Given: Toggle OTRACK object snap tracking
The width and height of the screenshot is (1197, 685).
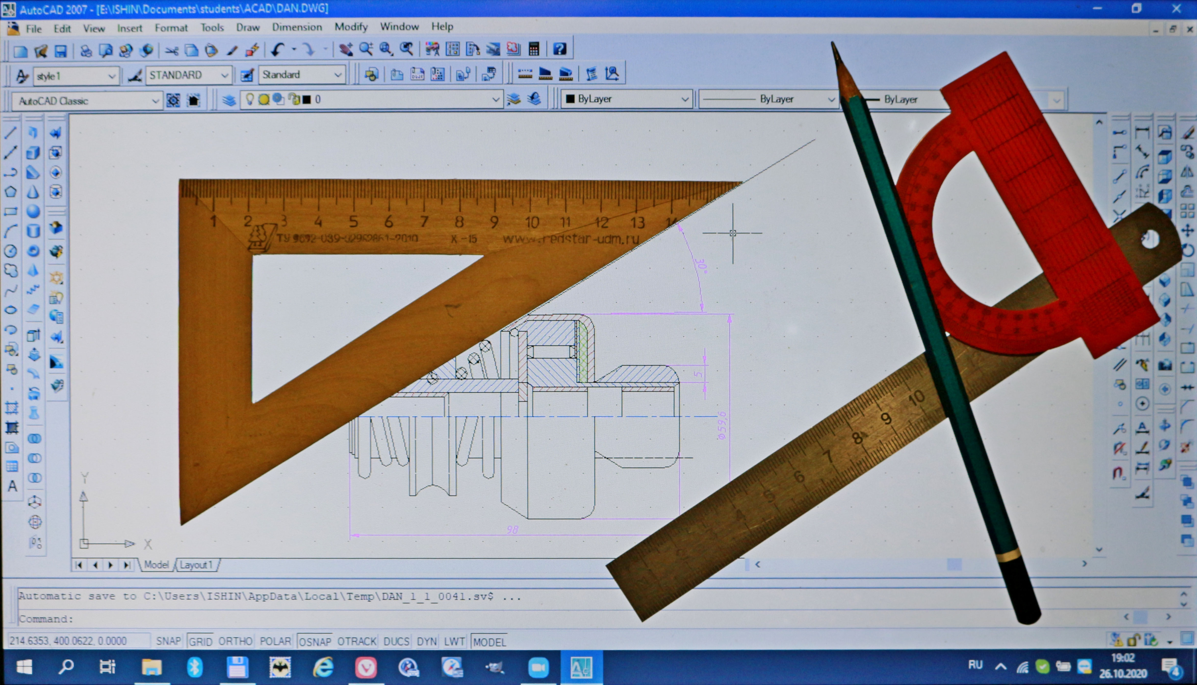Looking at the screenshot, I should (x=357, y=641).
